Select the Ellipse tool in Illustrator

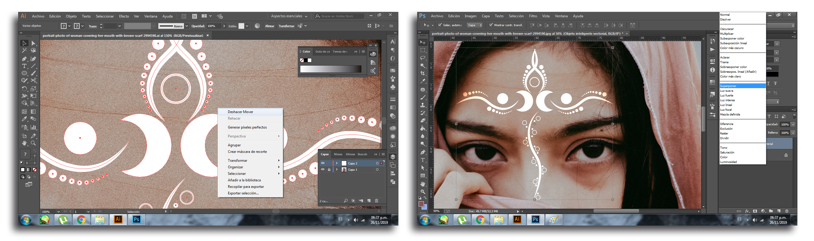[24, 73]
